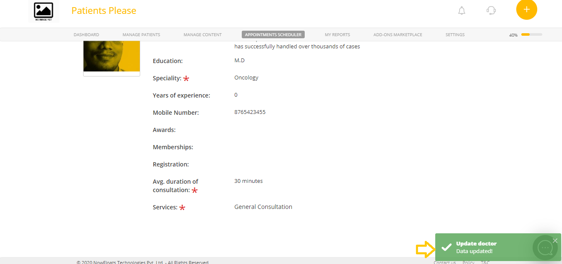Open the Add-ons Marketplace tab

397,34
